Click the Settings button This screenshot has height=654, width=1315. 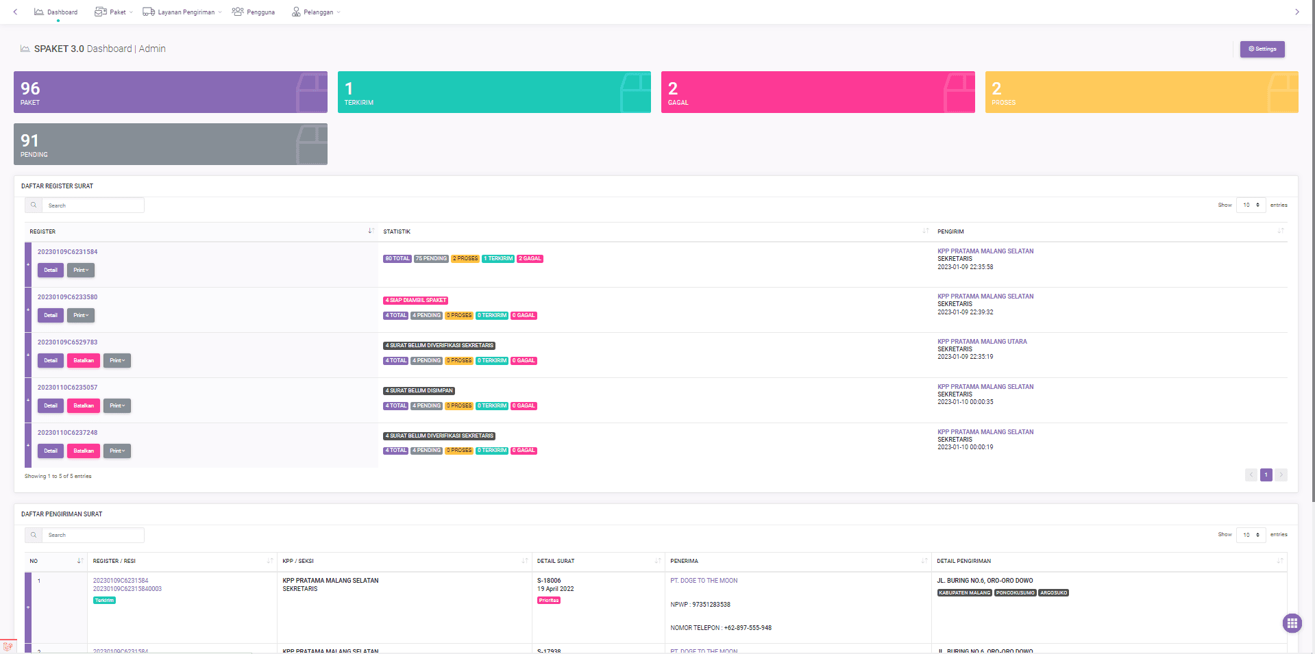click(1262, 49)
